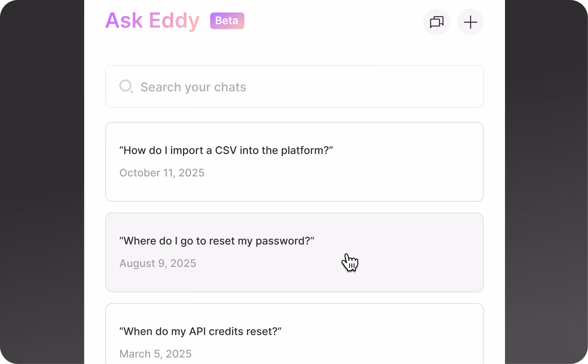
Task: Click the Ask Eddy heading
Action: coord(152,21)
